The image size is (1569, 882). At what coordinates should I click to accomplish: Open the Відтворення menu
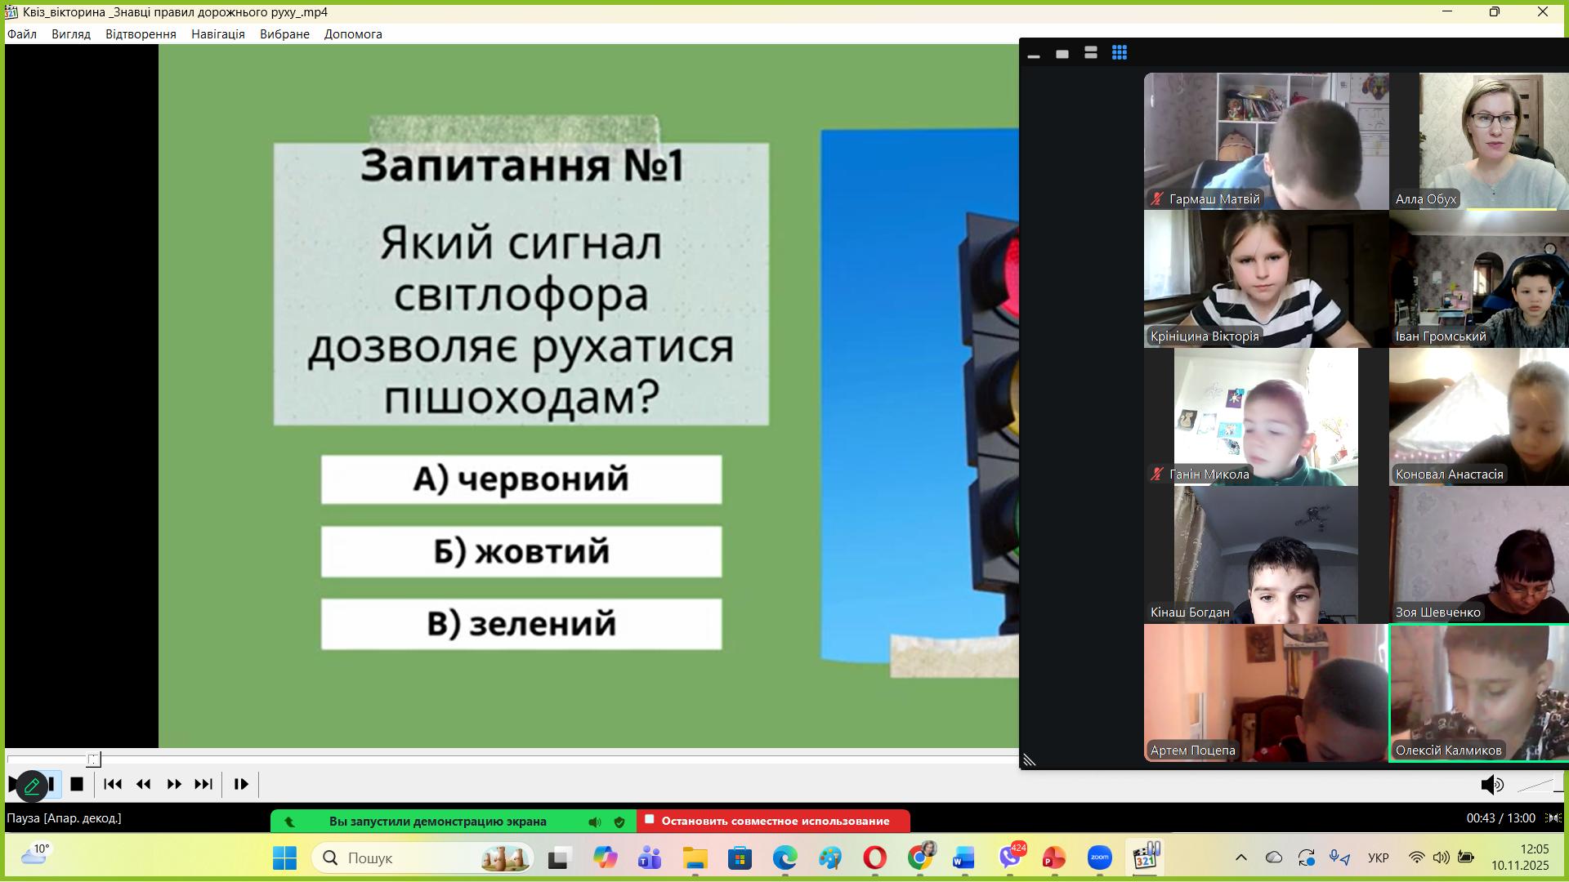[141, 34]
